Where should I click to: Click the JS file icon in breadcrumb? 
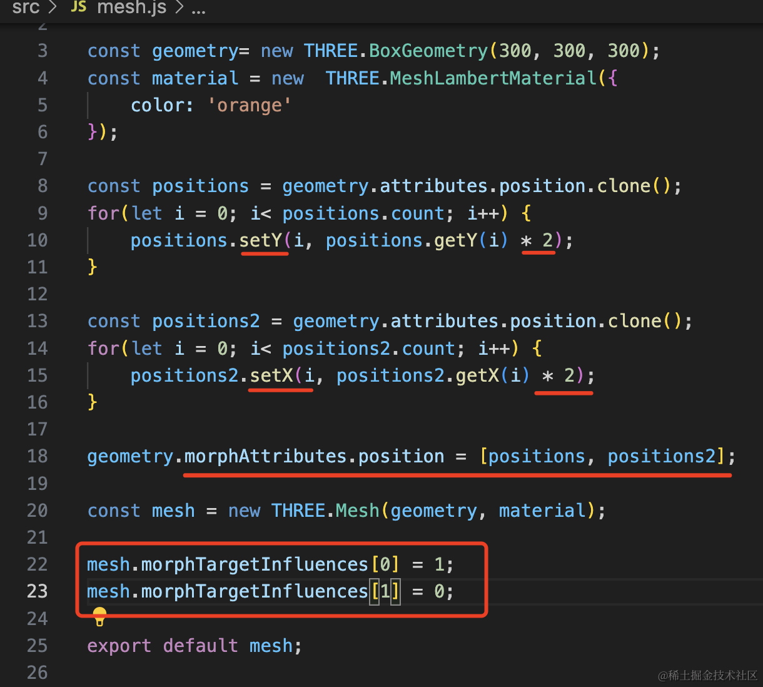(79, 7)
